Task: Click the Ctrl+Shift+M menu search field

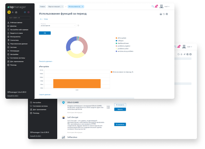Action: [19, 18]
